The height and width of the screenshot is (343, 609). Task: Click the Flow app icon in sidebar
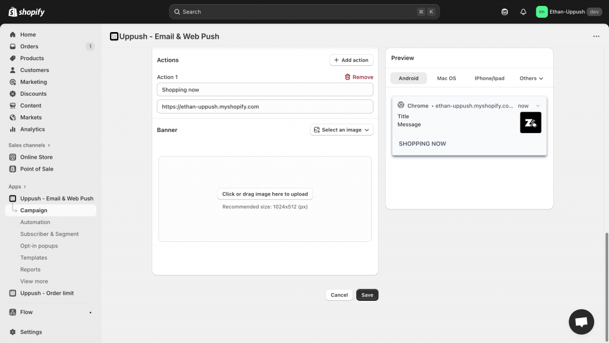(13, 312)
